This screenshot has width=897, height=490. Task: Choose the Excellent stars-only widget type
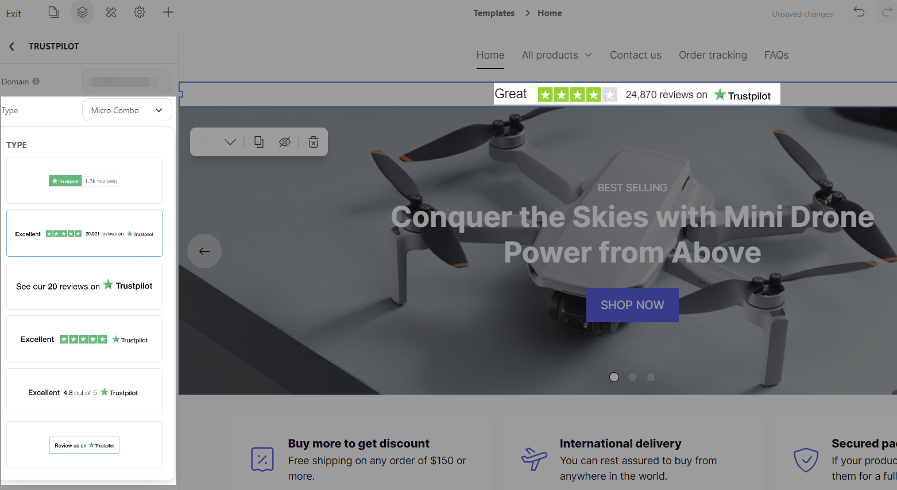[84, 339]
